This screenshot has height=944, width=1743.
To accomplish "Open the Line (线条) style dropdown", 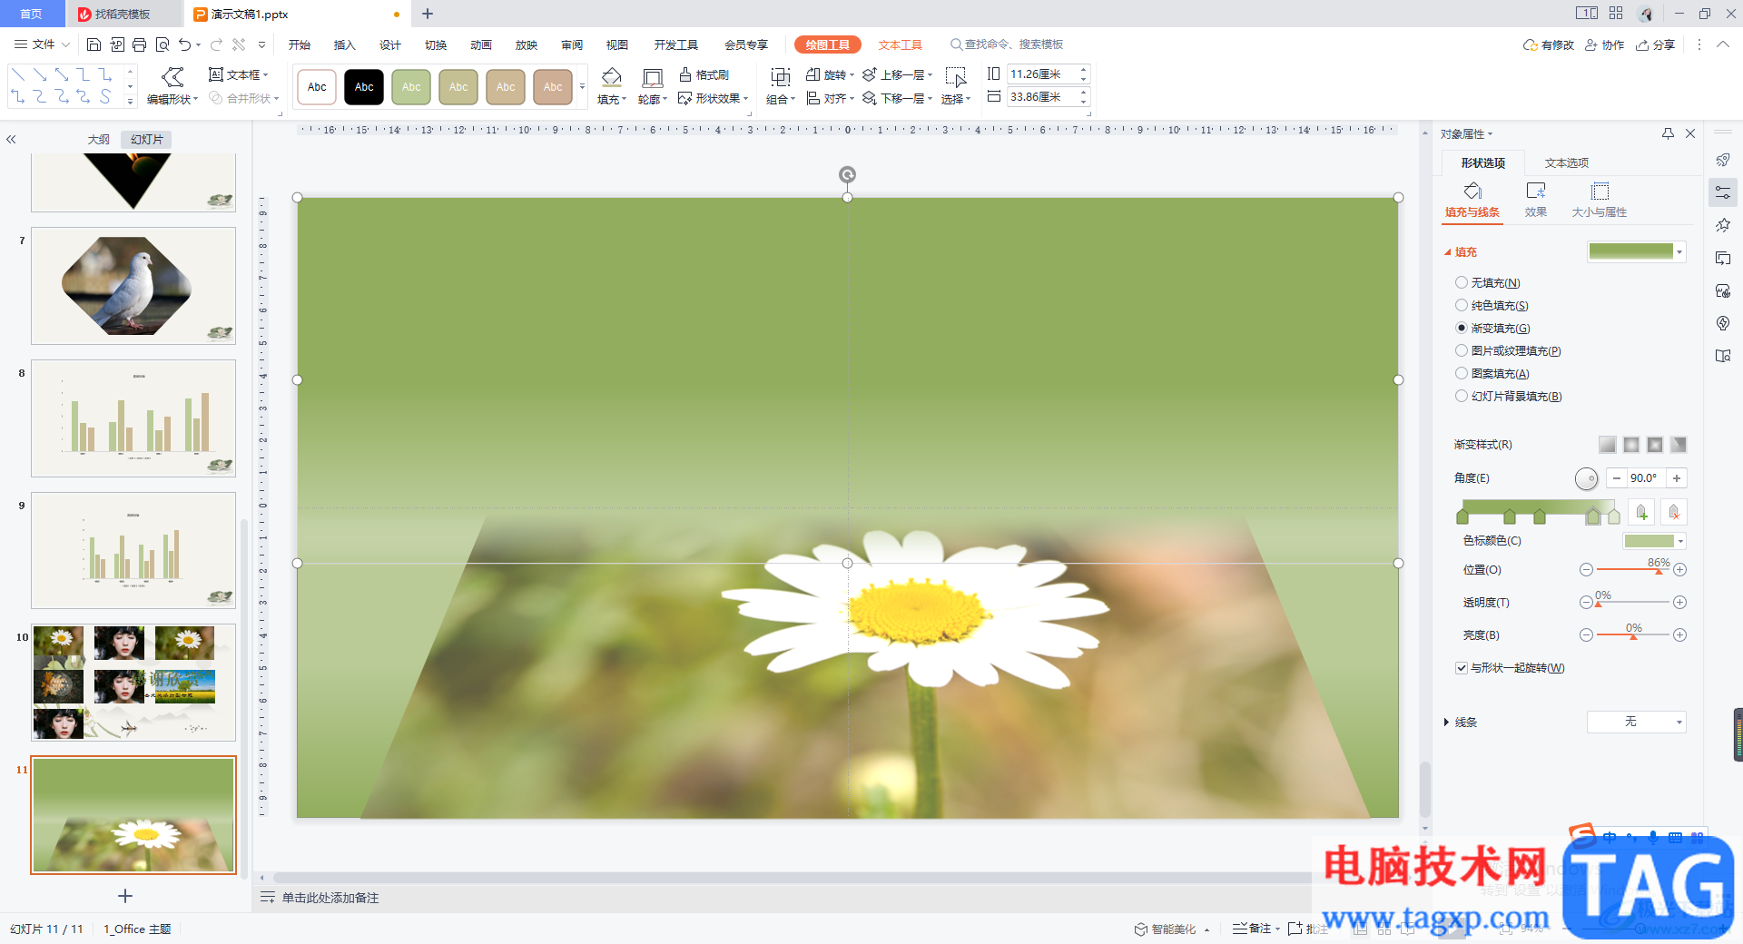I will point(1637,722).
